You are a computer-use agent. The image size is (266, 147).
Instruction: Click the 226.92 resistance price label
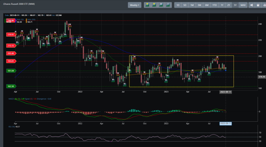coord(11,34)
